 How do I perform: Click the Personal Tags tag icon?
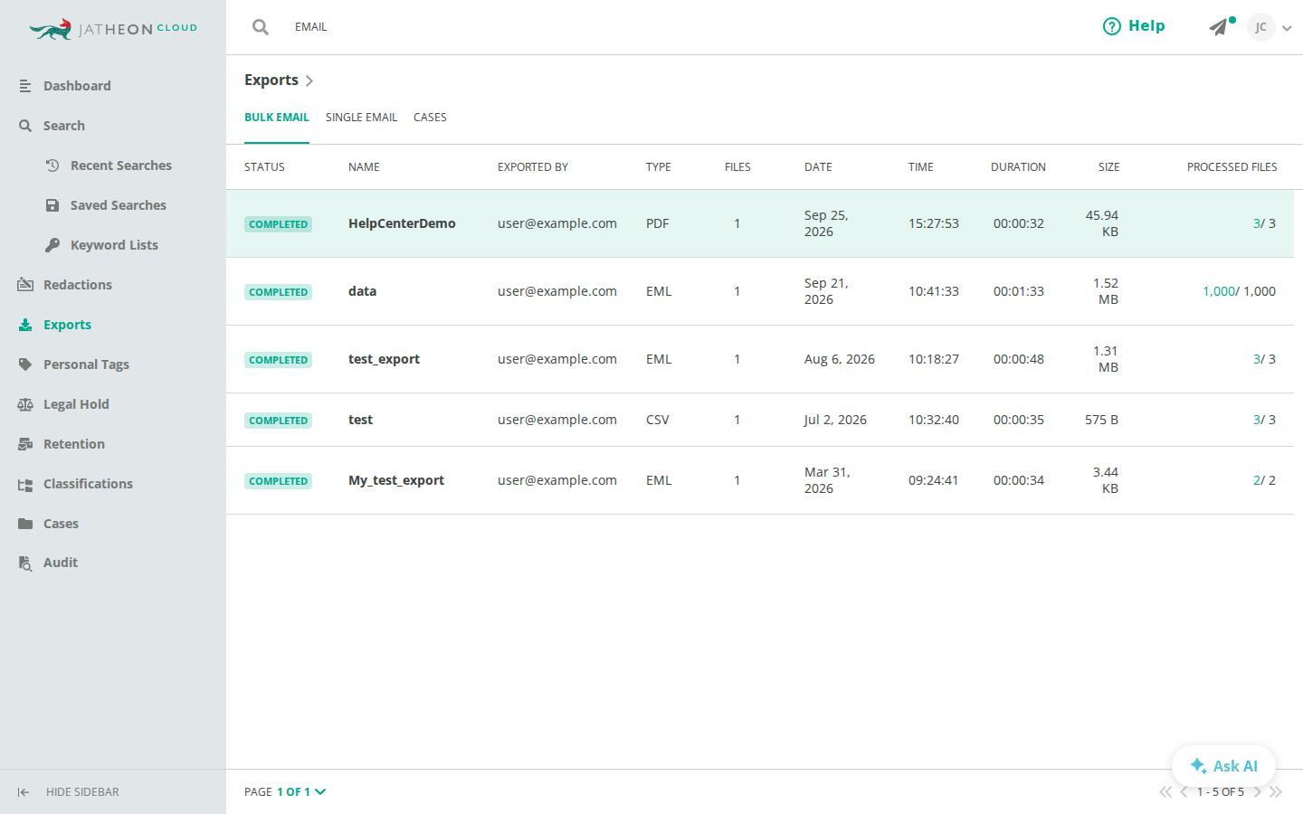point(25,364)
